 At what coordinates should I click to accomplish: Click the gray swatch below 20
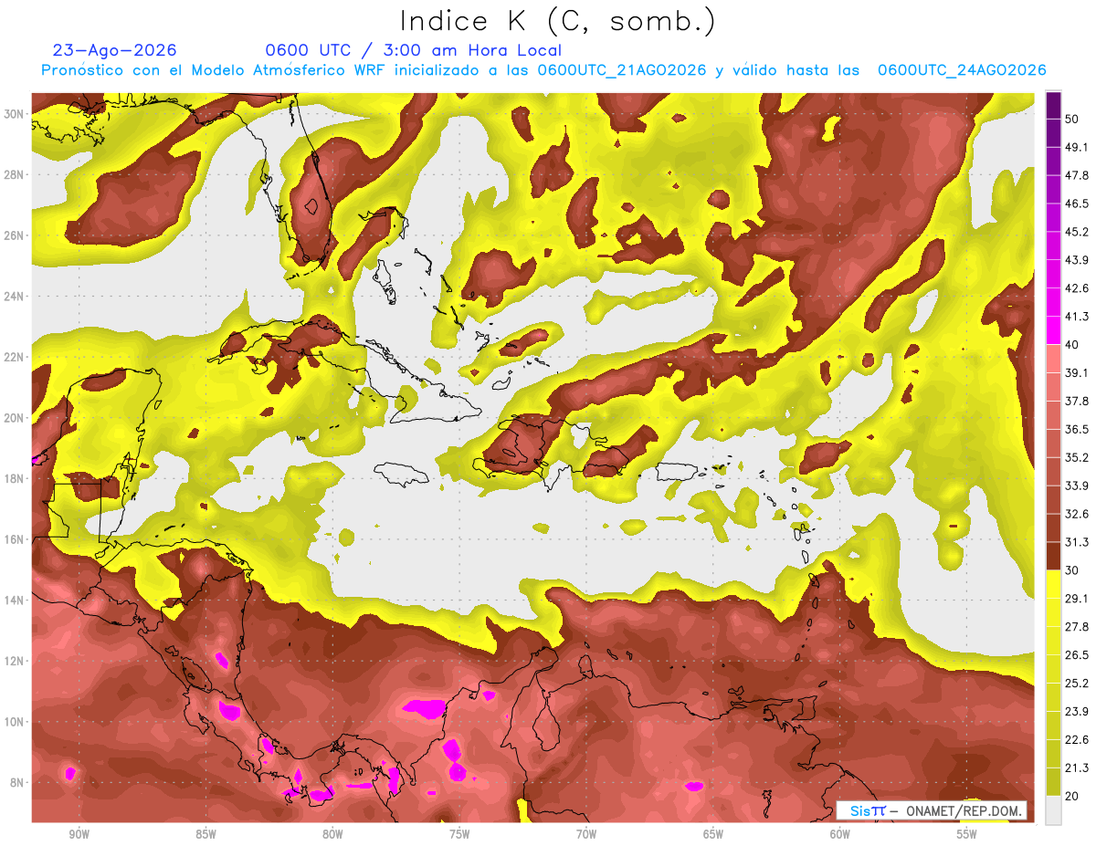(x=1053, y=810)
